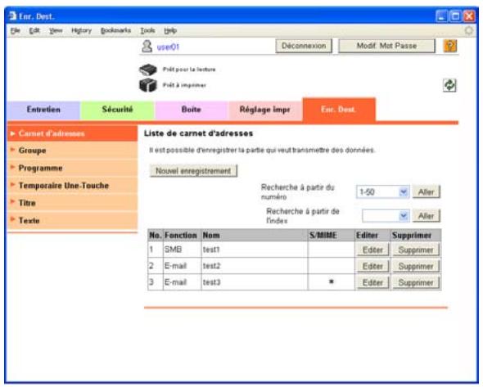Click the window title bar page icon
This screenshot has height=387, width=483.
tap(12, 16)
